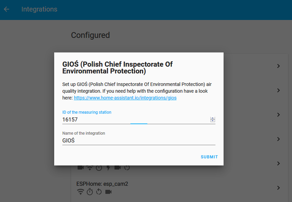This screenshot has height=202, width=292.
Task: Select the ESPHome: esp_cam2 integration entry
Action: tap(102, 184)
